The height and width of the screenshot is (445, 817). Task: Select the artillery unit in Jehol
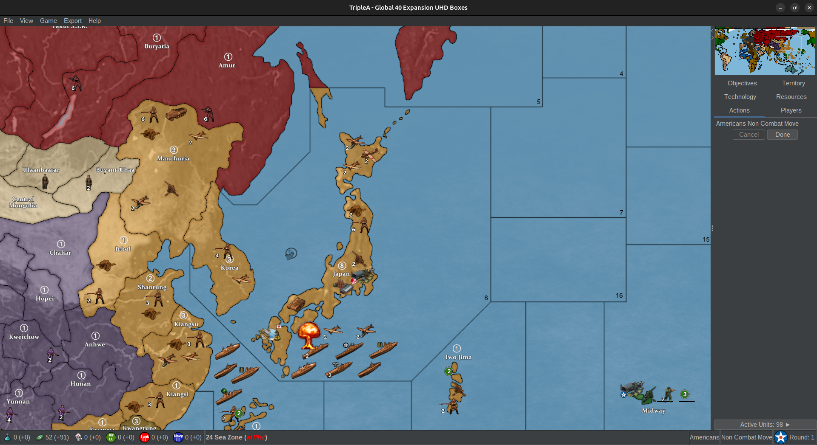[x=105, y=265]
